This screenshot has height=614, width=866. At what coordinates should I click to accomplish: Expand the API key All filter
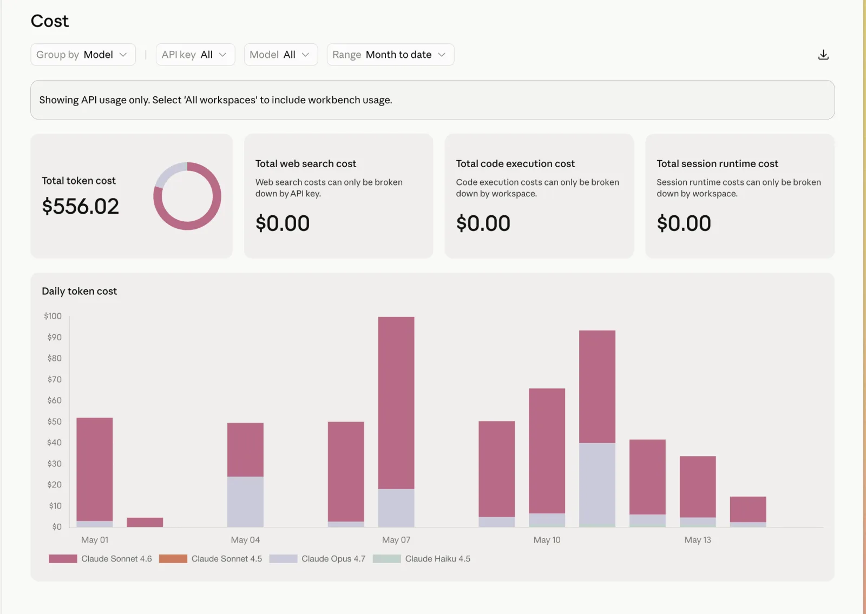[195, 55]
